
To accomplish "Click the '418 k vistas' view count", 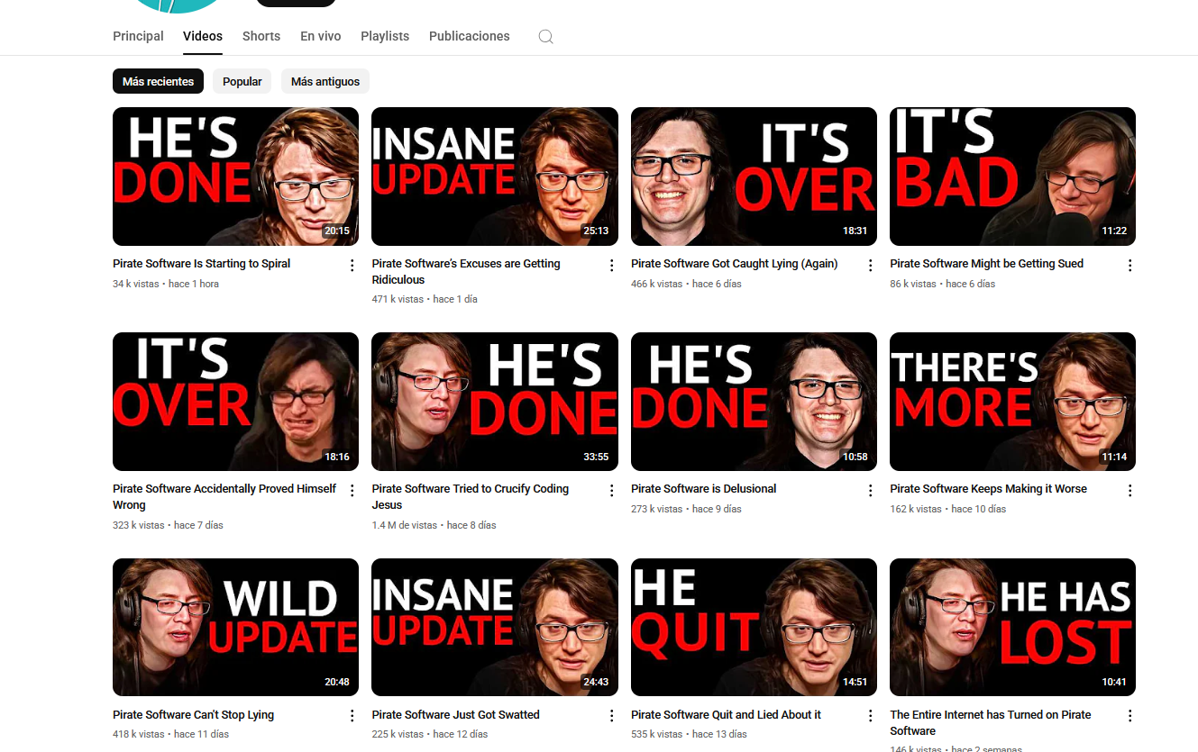I will (x=139, y=734).
